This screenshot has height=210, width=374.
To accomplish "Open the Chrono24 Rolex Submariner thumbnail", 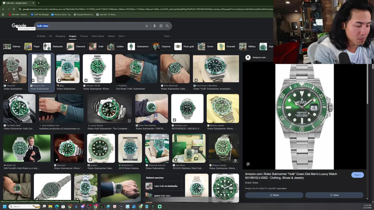I will click(15, 69).
